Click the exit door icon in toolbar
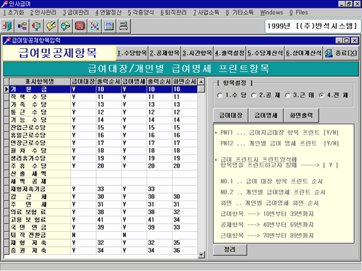Image resolution: width=362 pixels, height=271 pixels. point(8,26)
